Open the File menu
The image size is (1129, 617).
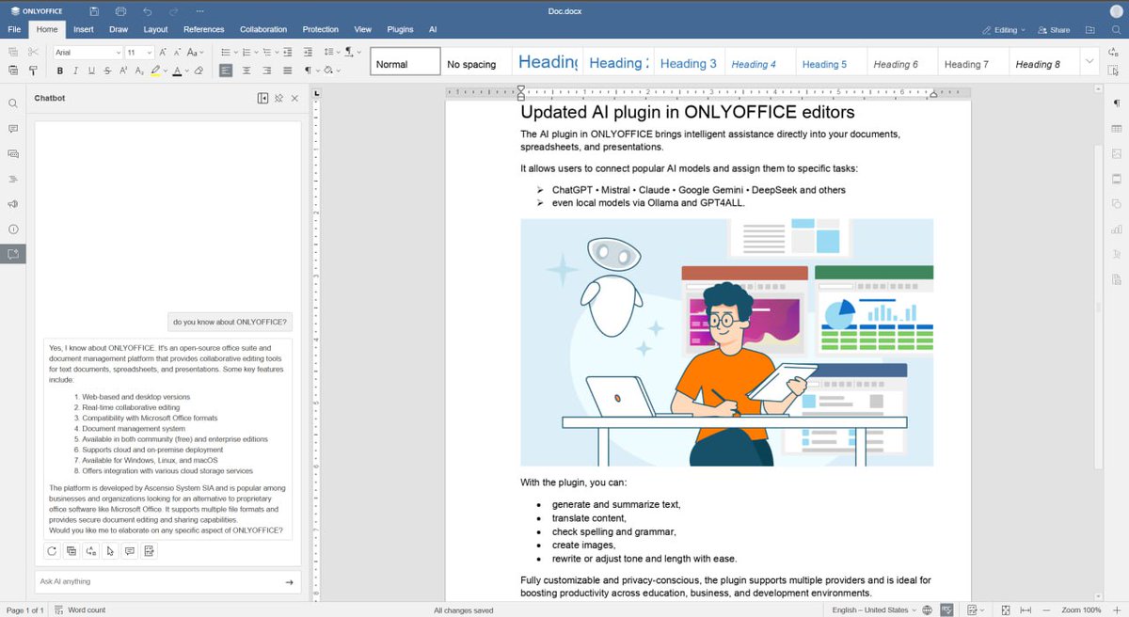coord(14,30)
